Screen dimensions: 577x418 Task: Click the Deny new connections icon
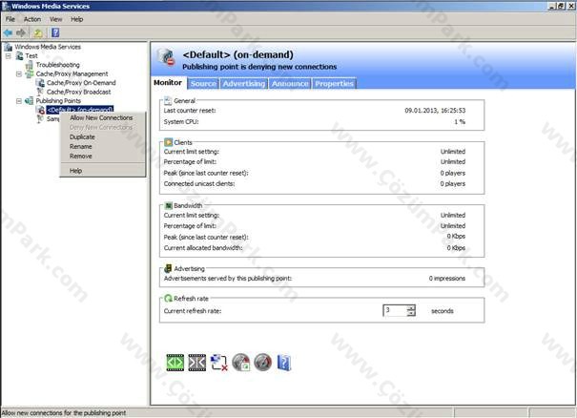pos(197,363)
